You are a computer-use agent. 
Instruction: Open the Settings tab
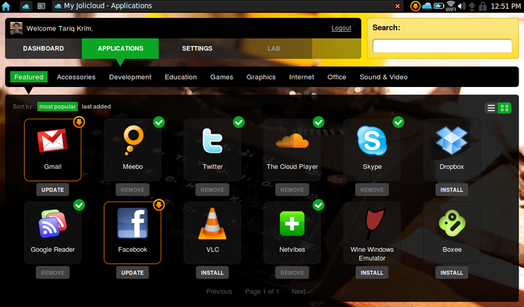(197, 48)
